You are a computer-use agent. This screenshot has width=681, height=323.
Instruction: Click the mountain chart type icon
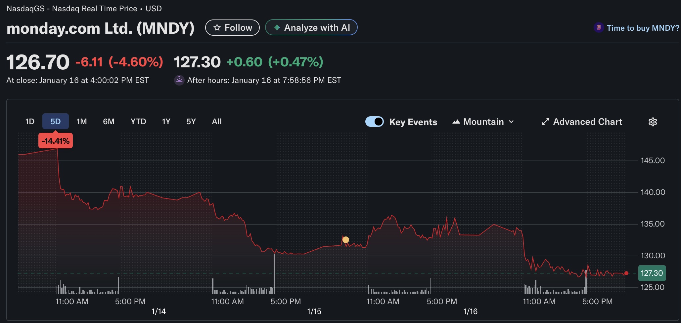tap(456, 122)
